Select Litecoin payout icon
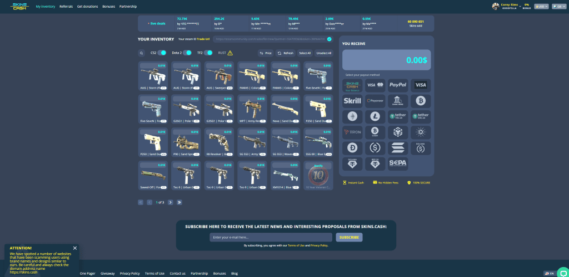The width and height of the screenshot is (569, 277). click(x=375, y=116)
